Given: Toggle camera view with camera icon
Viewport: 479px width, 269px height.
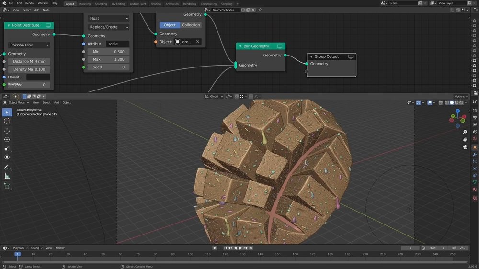Looking at the screenshot, I should coord(464,146).
